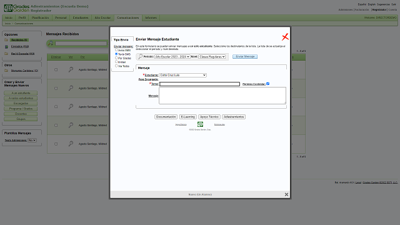
Task: Open the Informes menu tab
Action: click(x=151, y=17)
